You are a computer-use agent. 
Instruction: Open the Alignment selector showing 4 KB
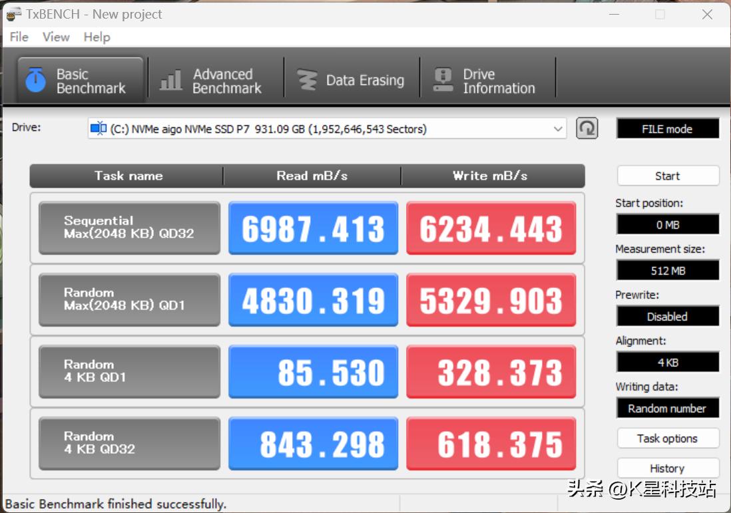[667, 362]
